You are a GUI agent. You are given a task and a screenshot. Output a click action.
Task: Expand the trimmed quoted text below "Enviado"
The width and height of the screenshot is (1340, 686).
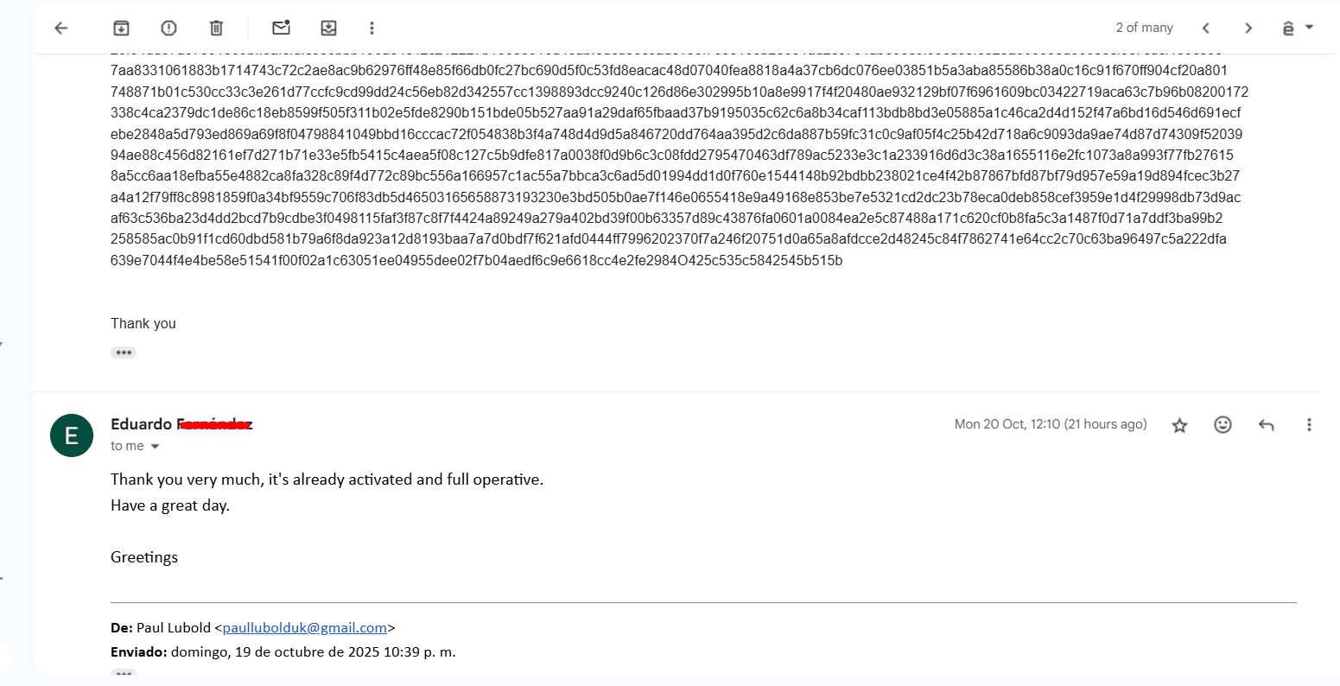(124, 672)
